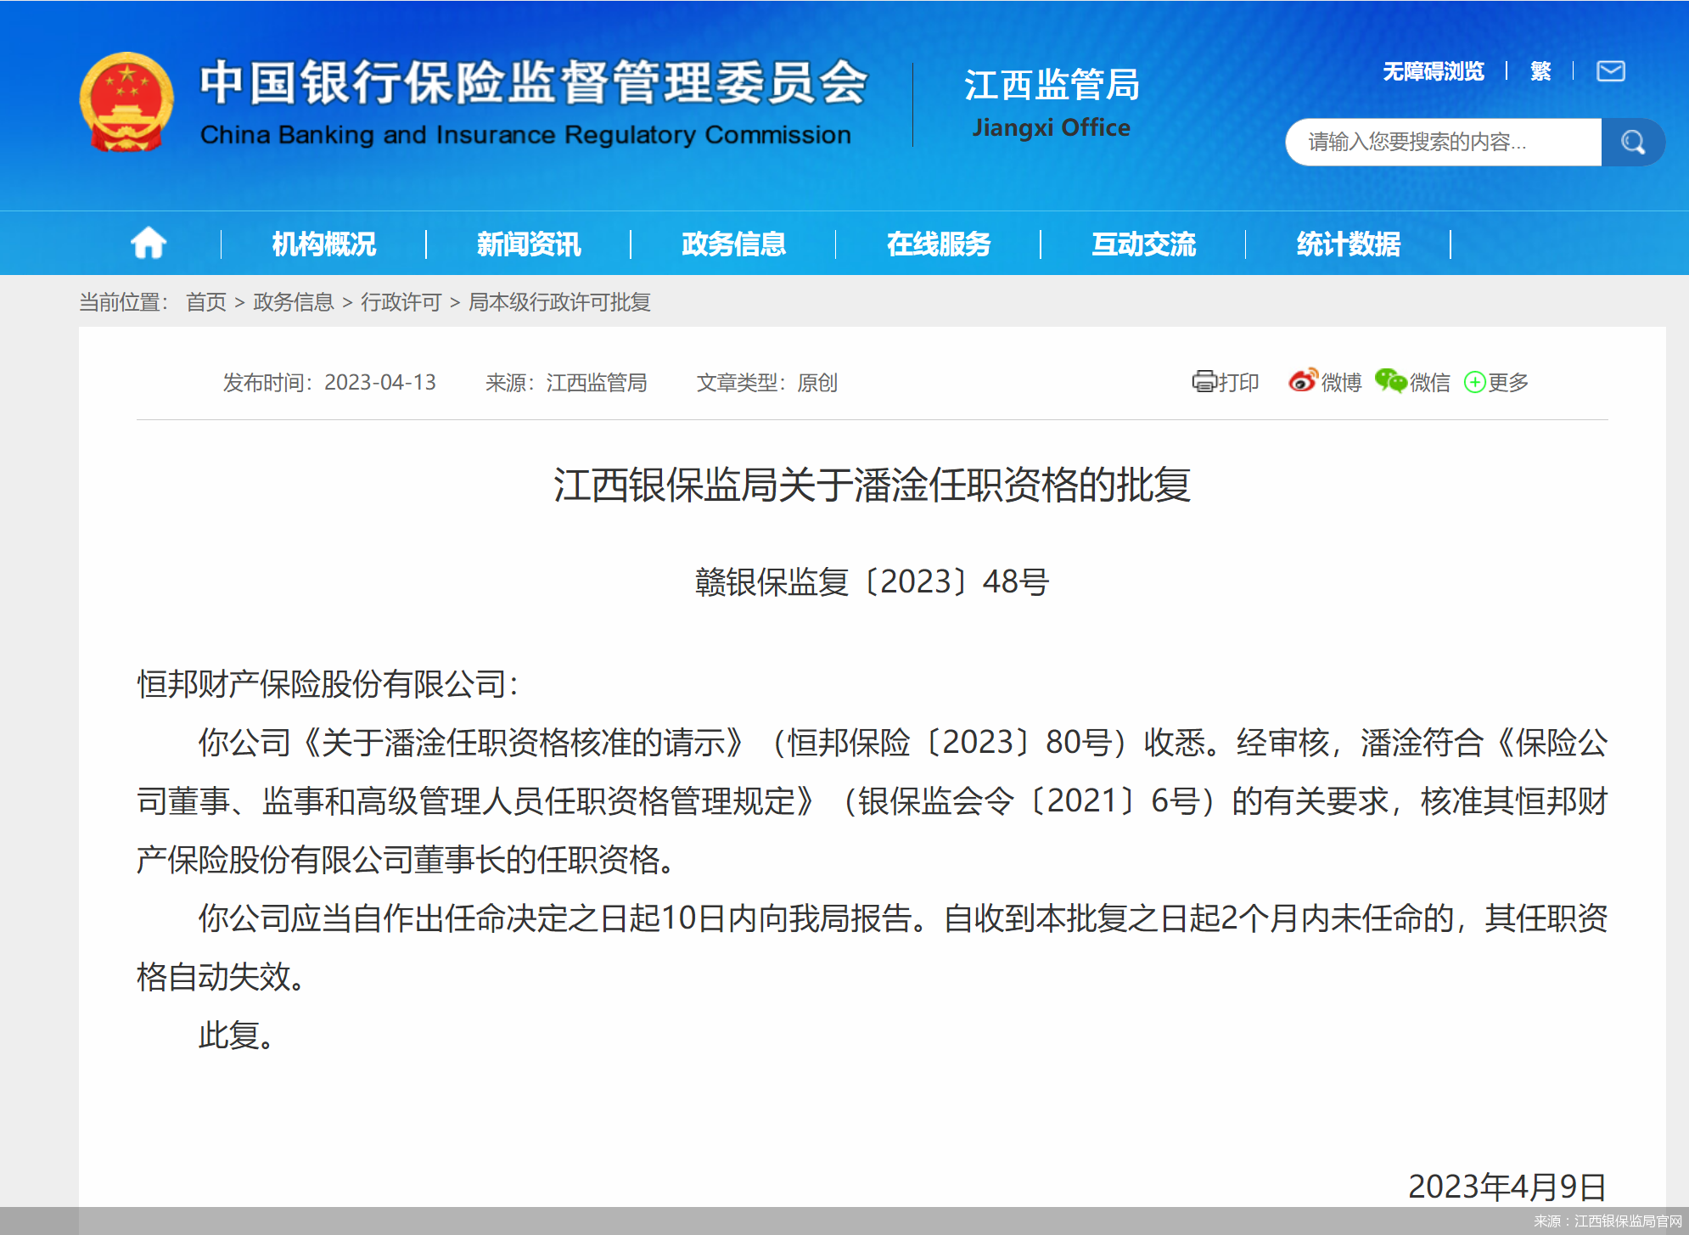Enable 无障碍浏览 accessibility mode
This screenshot has width=1689, height=1235.
pos(1432,71)
